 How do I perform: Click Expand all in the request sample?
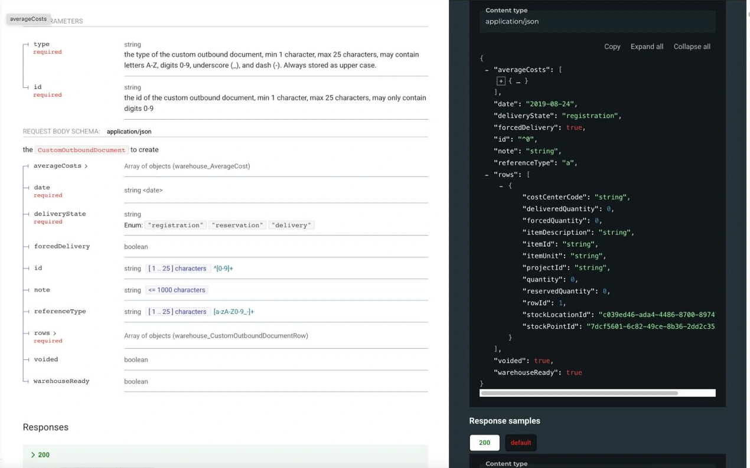647,47
